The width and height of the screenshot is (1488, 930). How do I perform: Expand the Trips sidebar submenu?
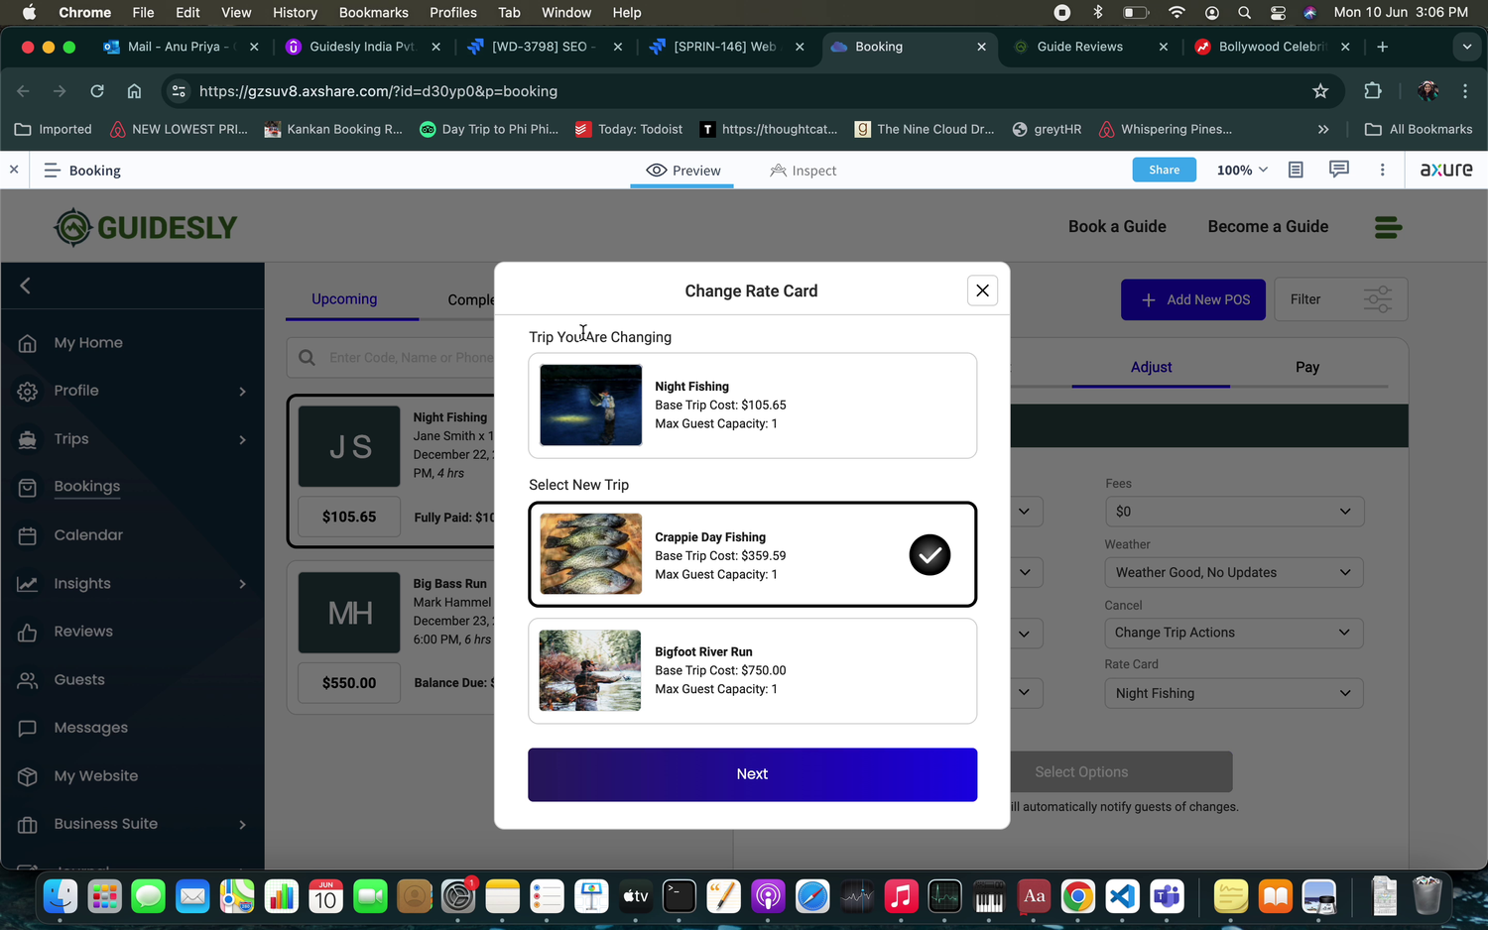click(x=241, y=439)
